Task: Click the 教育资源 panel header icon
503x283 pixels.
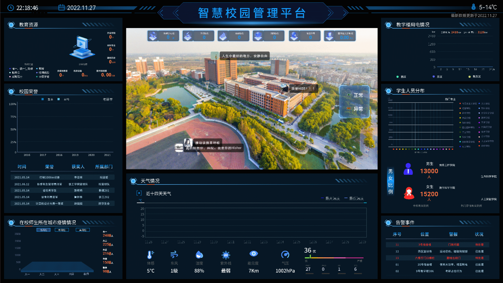Action: point(11,24)
